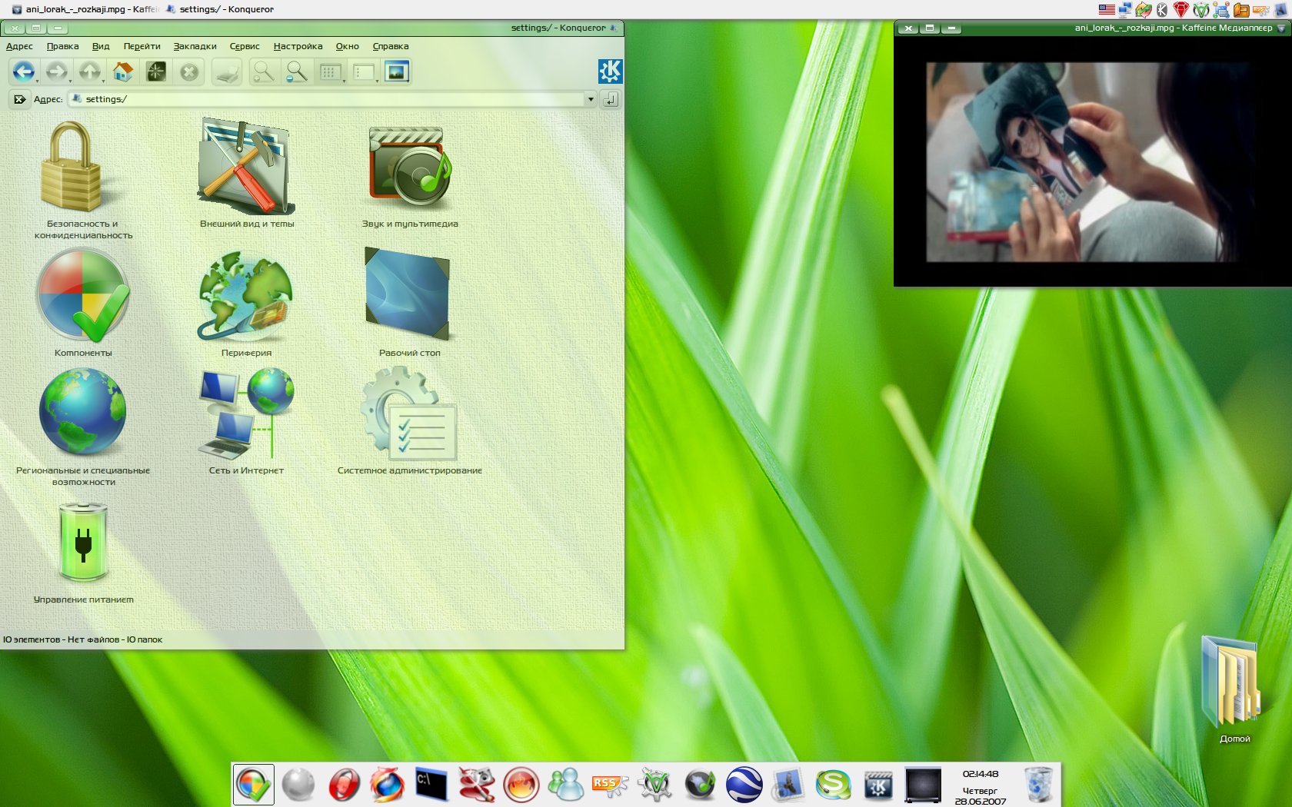
Task: Expand the Up button dropdown arrow
Action: click(103, 80)
